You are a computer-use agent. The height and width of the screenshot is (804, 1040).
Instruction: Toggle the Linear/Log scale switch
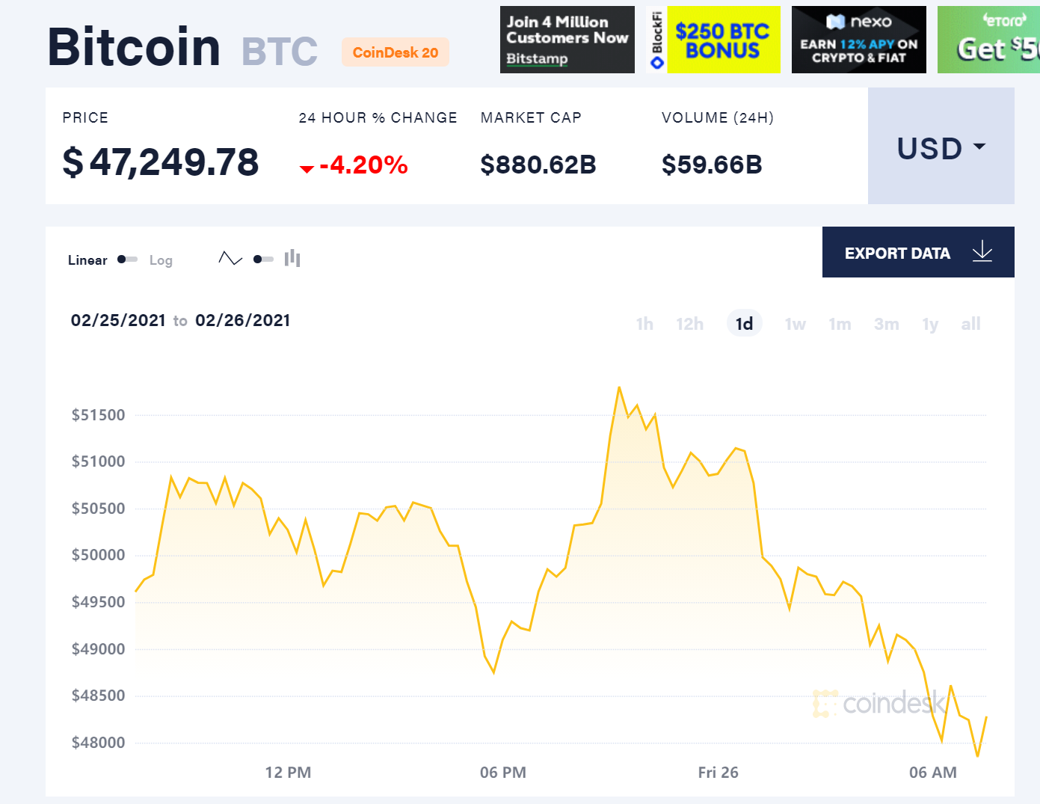pos(128,260)
